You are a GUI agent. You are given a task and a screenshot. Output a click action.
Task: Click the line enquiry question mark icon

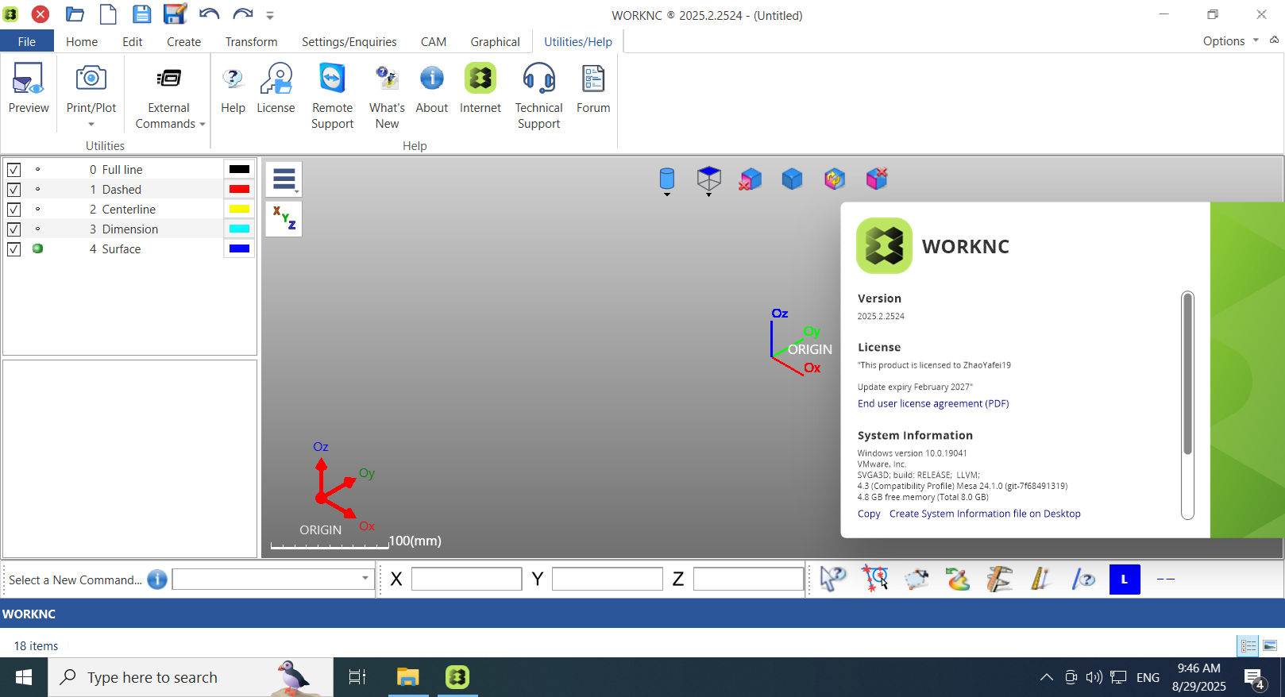point(1082,579)
